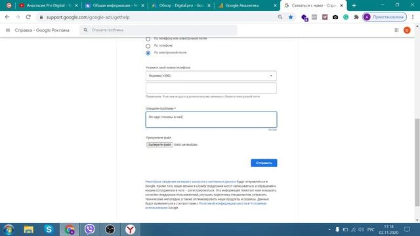Click the search magnifier in help bar
The image size is (420, 236).
click(85, 30)
